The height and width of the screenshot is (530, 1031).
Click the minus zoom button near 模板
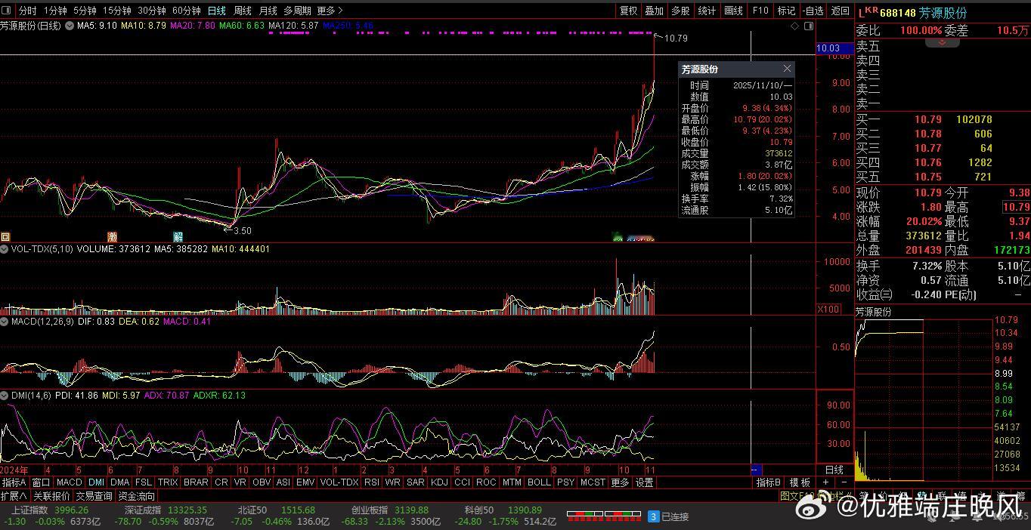tap(844, 482)
